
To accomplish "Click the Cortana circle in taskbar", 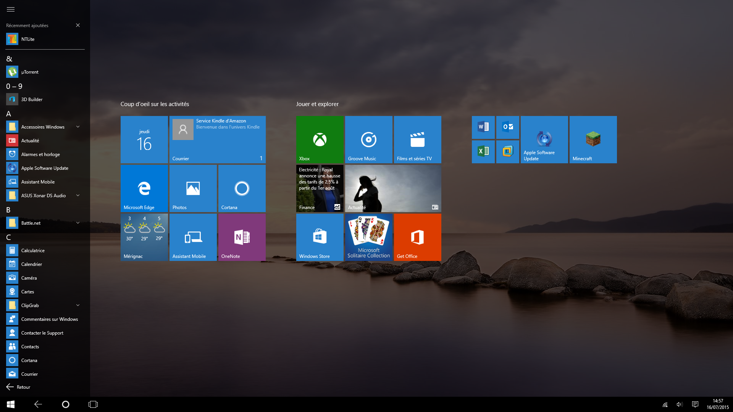I will [66, 404].
